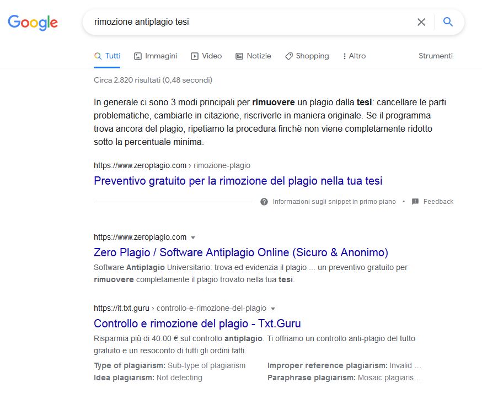Expand dropdown arrow next to zeroplagio.com URL
Screen dimensions: 482x399
click(x=193, y=238)
